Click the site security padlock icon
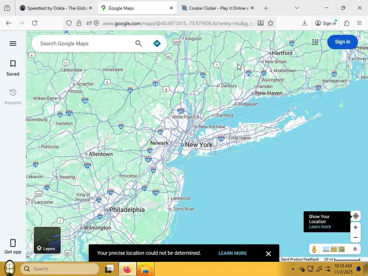The height and width of the screenshot is (276, 368). coord(79,23)
